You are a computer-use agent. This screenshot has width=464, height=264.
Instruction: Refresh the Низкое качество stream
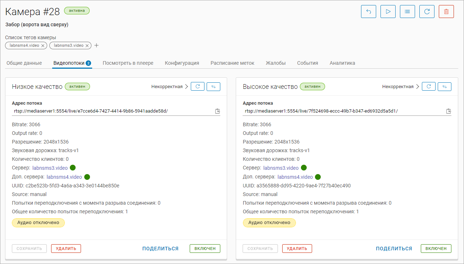coord(198,87)
